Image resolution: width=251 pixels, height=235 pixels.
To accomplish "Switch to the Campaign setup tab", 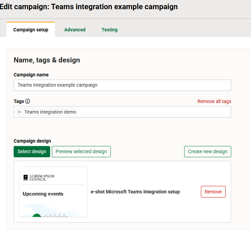I will 31,30.
